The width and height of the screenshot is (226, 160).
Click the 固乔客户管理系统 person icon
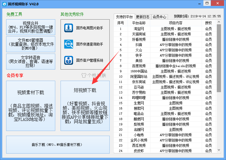tap(68, 60)
